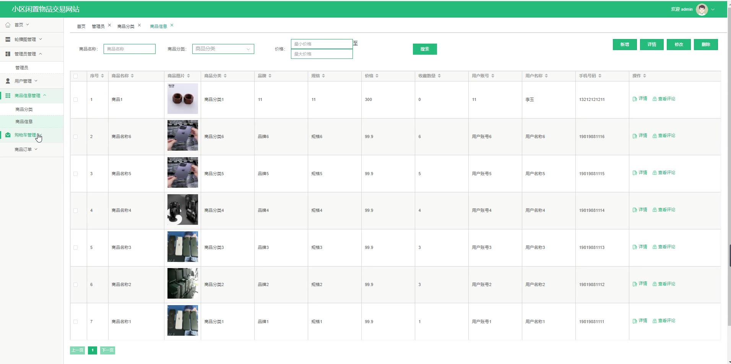Click the 删除 button
731x364 pixels.
coord(706,44)
